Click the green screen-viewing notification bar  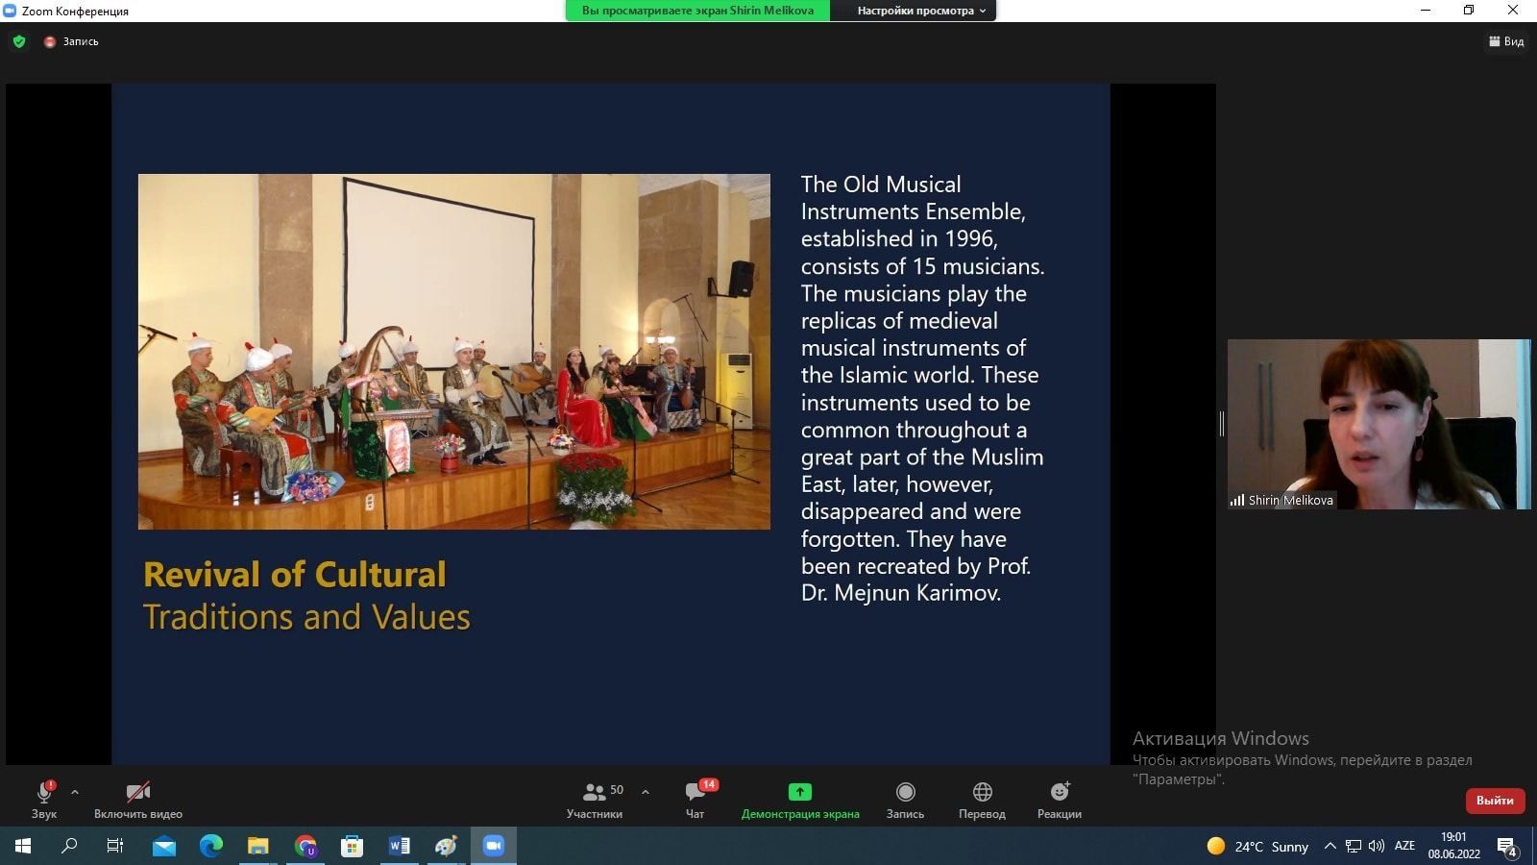(x=697, y=11)
